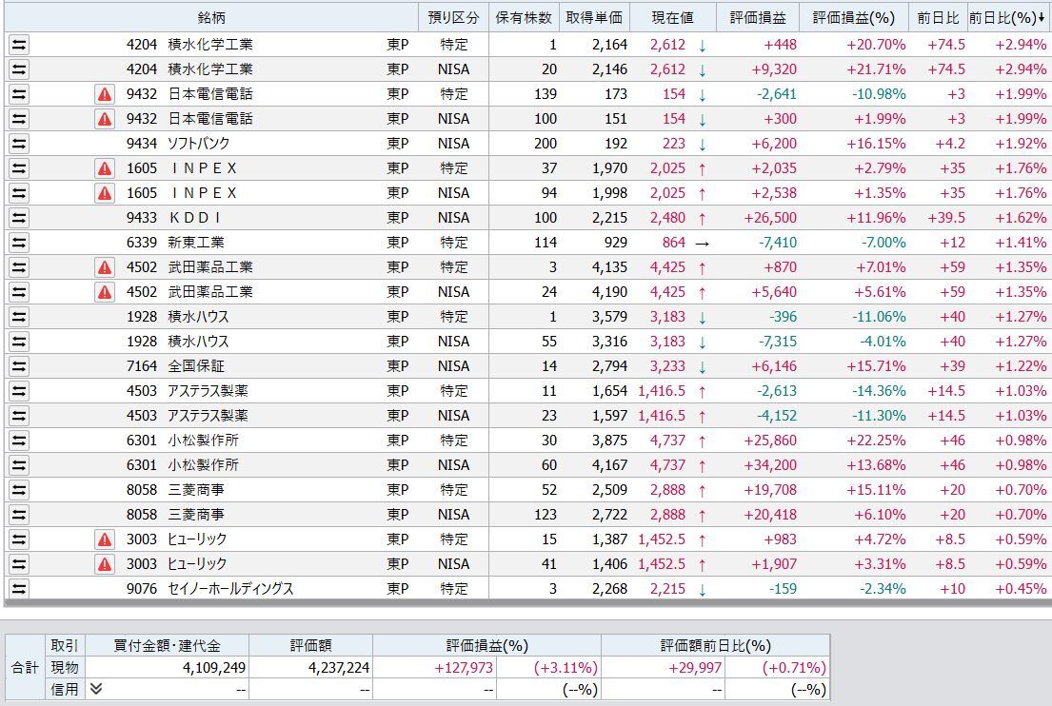Viewport: 1052px width, 706px height.
Task: Open trade icon for 9432 日本電信電話 特定 row
Action: click(x=19, y=94)
